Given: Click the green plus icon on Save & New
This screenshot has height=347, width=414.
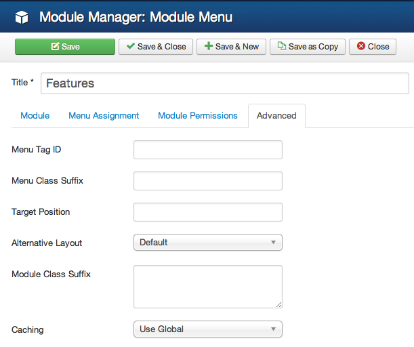Looking at the screenshot, I should (x=209, y=46).
